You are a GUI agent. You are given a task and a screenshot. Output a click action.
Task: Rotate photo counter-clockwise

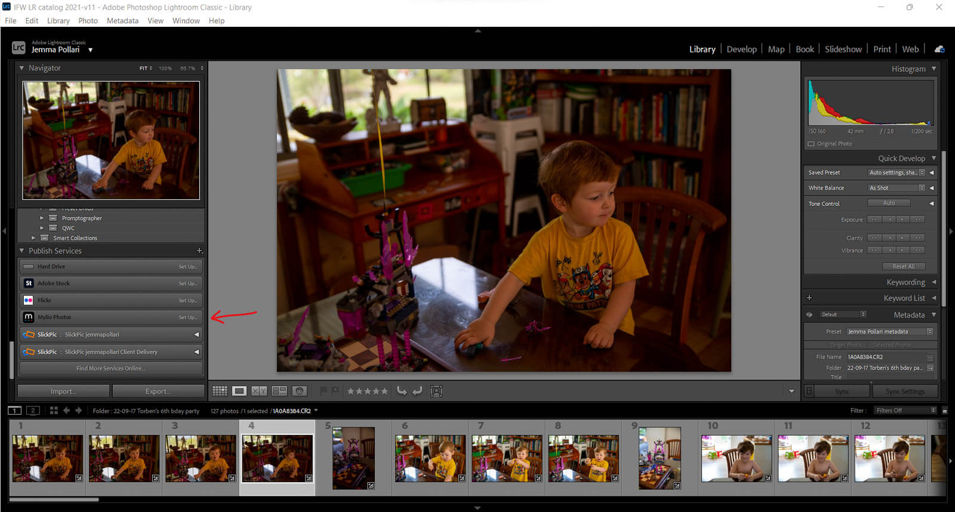click(x=402, y=391)
